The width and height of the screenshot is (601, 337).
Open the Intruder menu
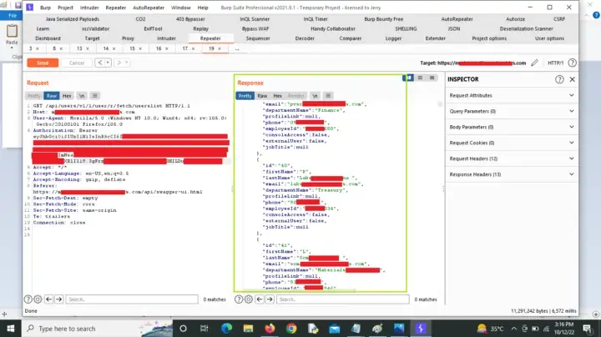(89, 8)
